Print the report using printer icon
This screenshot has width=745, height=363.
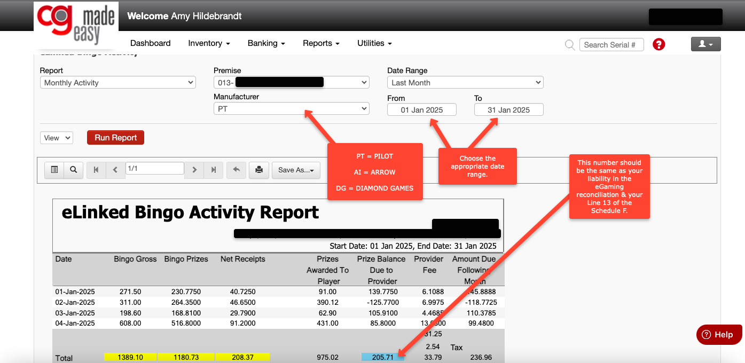point(259,170)
